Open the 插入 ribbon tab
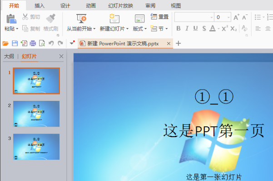This screenshot has width=273, height=181. pyautogui.click(x=40, y=6)
